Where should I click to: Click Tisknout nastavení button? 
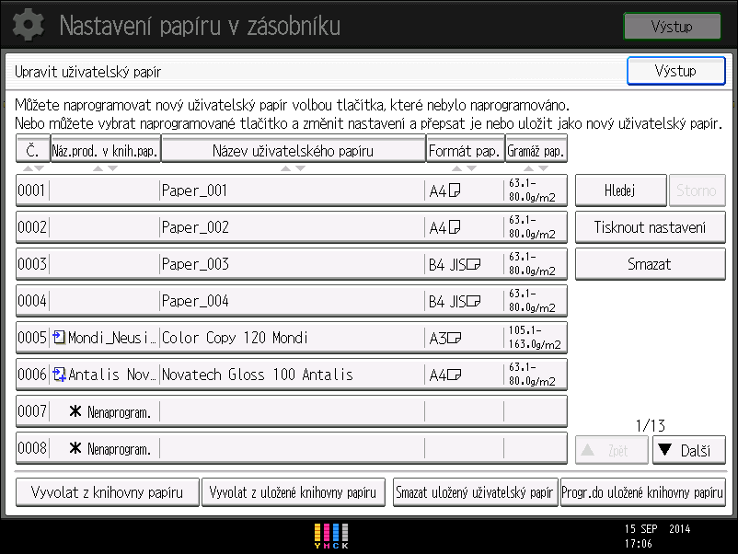point(650,227)
